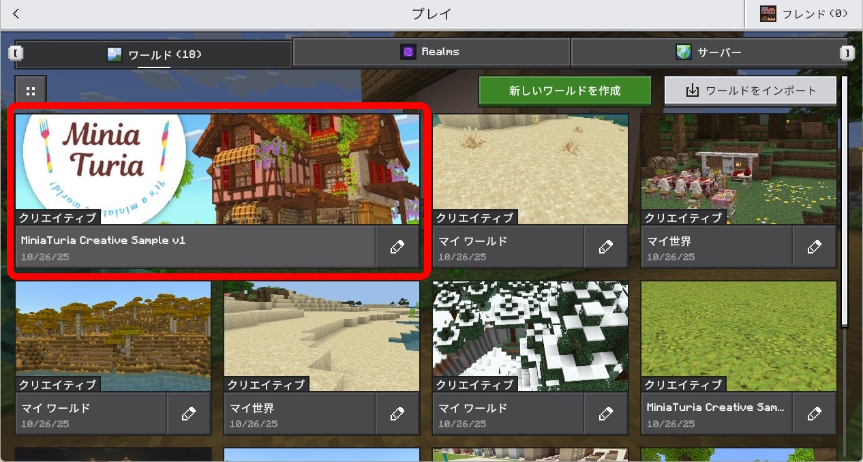863x462 pixels.
Task: Toggle the layout view icon below the tabs
Action: tap(30, 89)
